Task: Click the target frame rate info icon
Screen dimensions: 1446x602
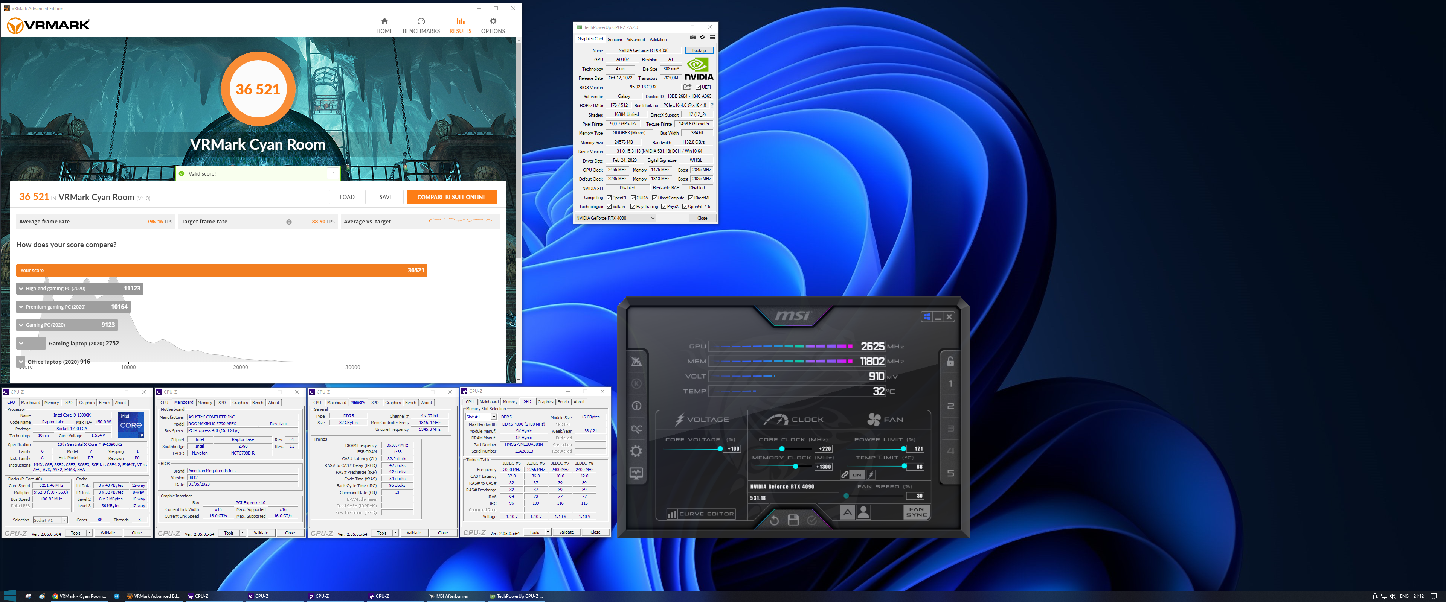Action: point(289,222)
